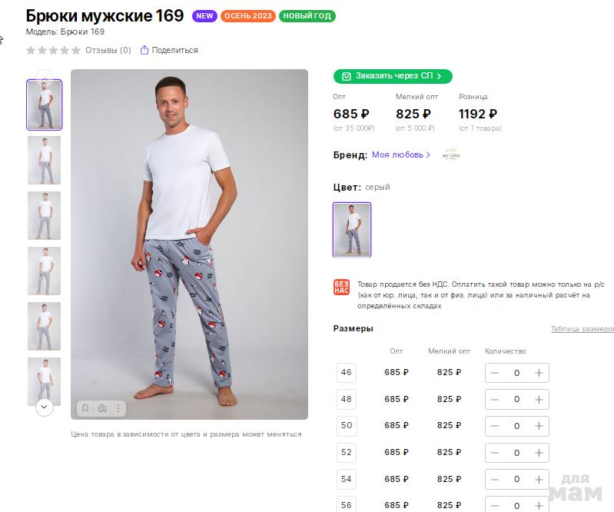Click the bookmark icon on the product photo
The image size is (614, 512).
pyautogui.click(x=85, y=408)
